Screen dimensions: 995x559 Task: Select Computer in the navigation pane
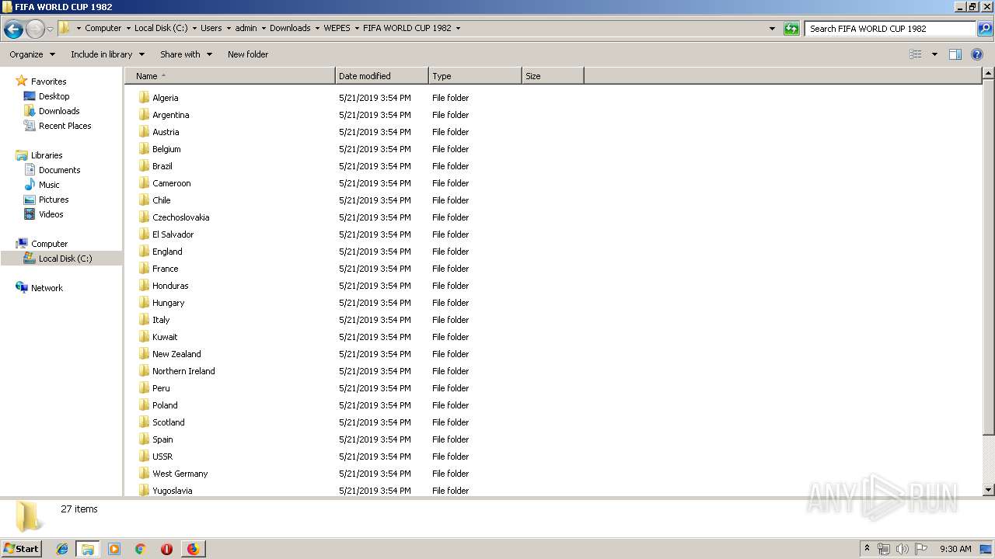click(49, 244)
